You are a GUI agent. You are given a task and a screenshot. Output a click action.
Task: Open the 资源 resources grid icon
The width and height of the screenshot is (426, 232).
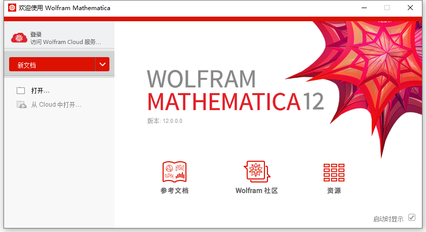point(334,172)
